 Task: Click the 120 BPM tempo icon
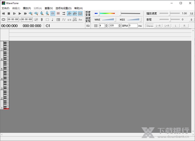(75, 20)
